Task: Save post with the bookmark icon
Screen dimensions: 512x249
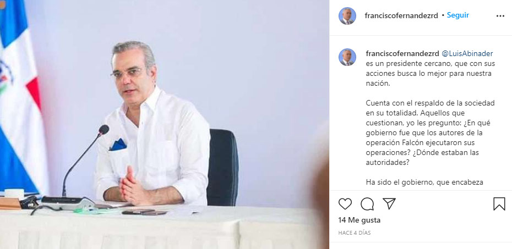Action: coord(499,204)
